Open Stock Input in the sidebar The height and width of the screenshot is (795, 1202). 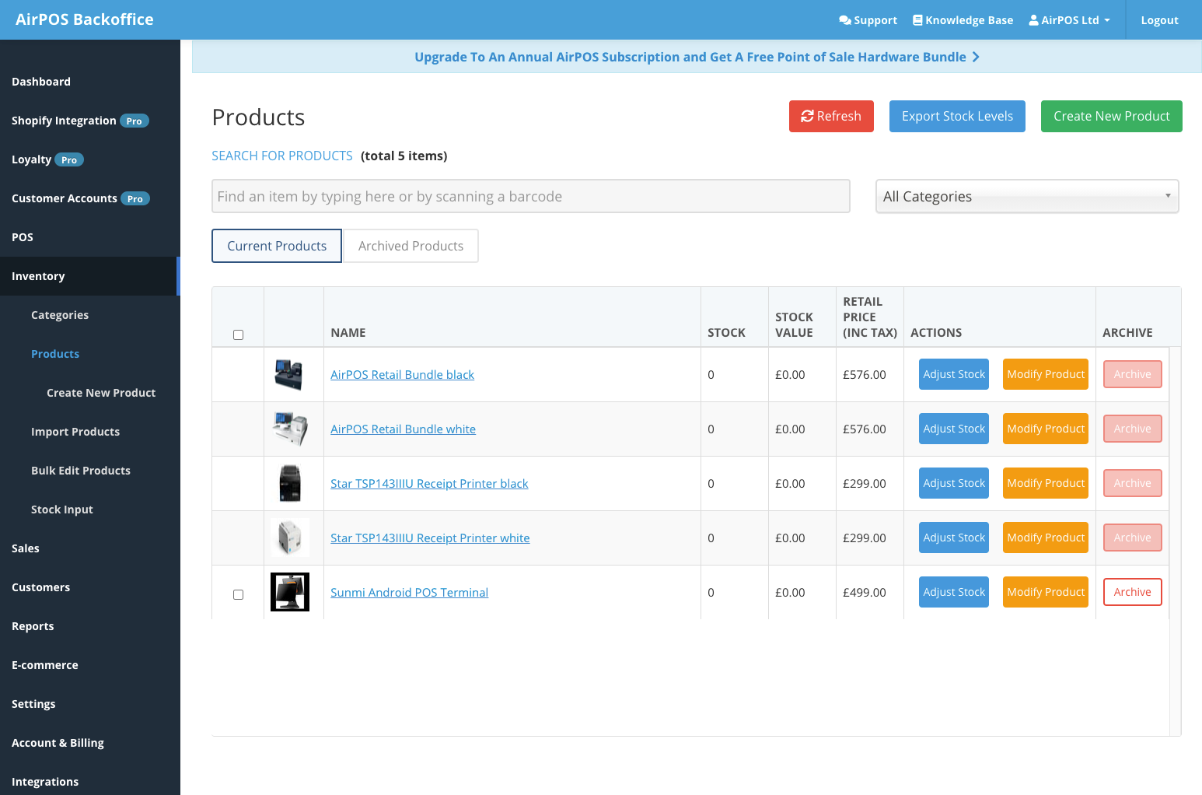point(62,510)
